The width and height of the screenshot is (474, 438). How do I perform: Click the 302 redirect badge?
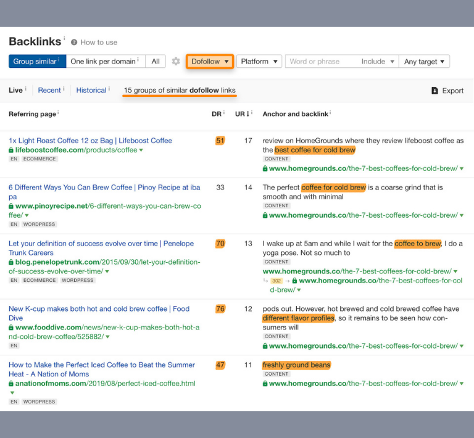click(x=276, y=281)
